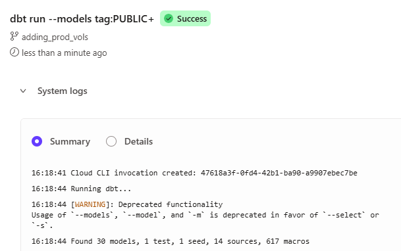Click the dbt run --models tag:PUBLIC+ title
Image resolution: width=401 pixels, height=251 pixels.
tap(82, 19)
